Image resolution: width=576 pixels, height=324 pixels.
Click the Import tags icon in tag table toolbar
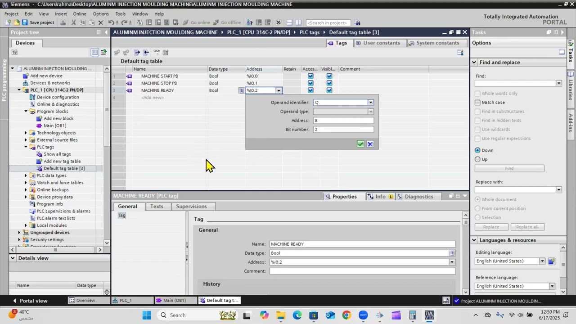tap(146, 52)
